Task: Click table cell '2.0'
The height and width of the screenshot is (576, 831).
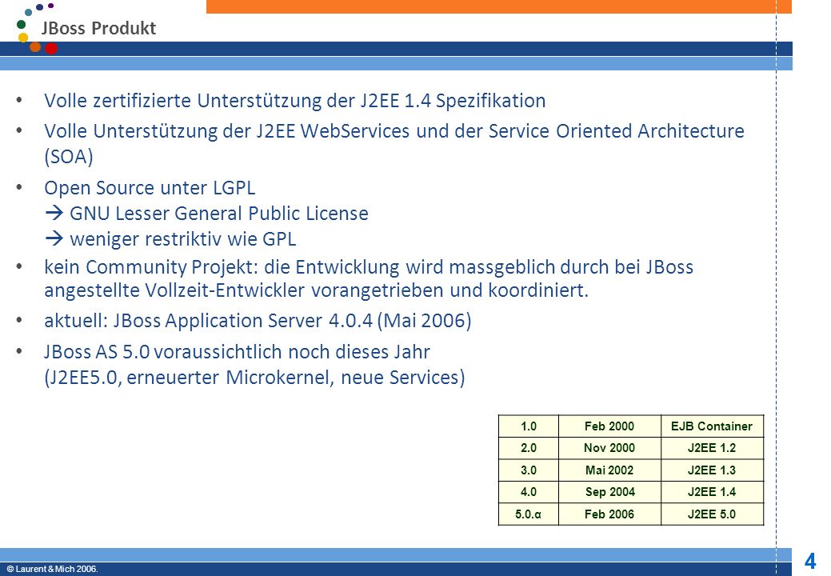Action: pos(529,448)
